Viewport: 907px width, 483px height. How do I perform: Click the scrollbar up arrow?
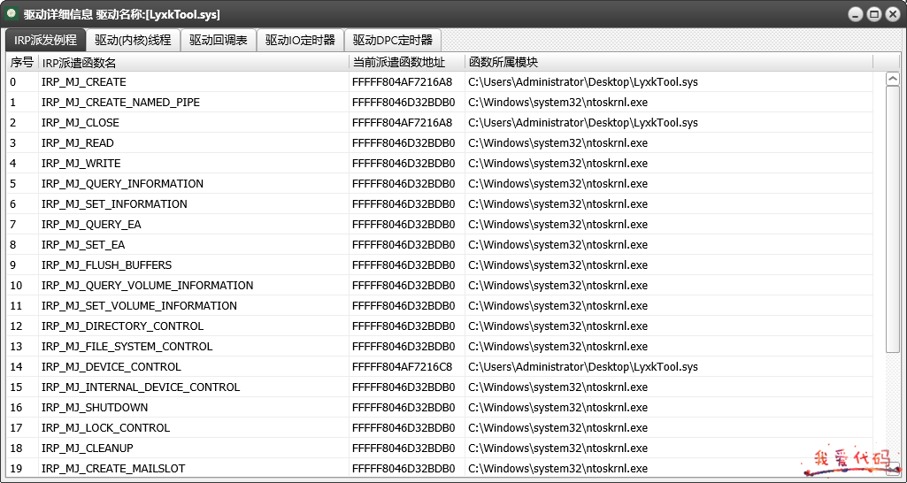click(x=892, y=80)
